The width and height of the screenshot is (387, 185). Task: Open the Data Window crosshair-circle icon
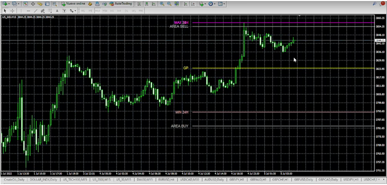pos(33,4)
